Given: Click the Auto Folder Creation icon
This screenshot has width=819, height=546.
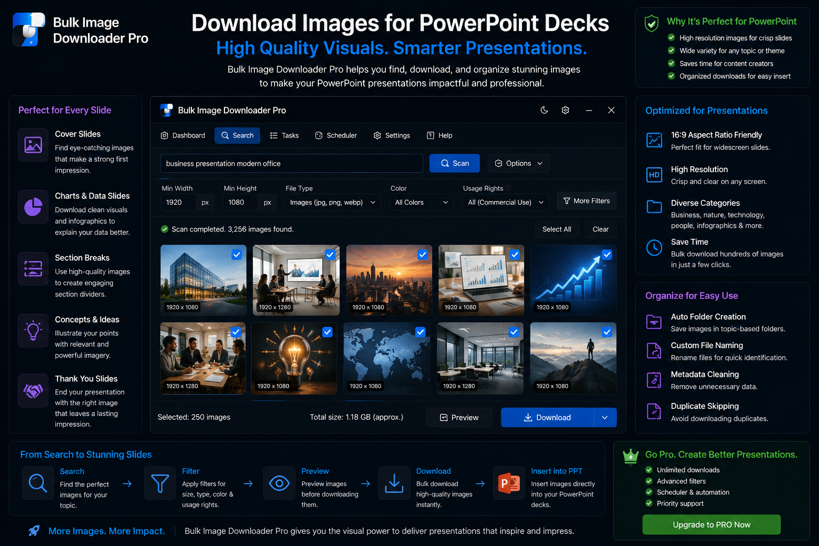Looking at the screenshot, I should point(654,322).
